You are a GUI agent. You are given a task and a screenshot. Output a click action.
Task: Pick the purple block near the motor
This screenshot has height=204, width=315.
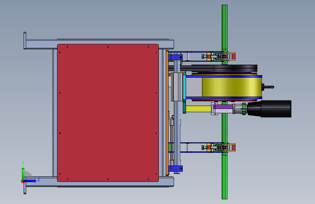pos(223,107)
